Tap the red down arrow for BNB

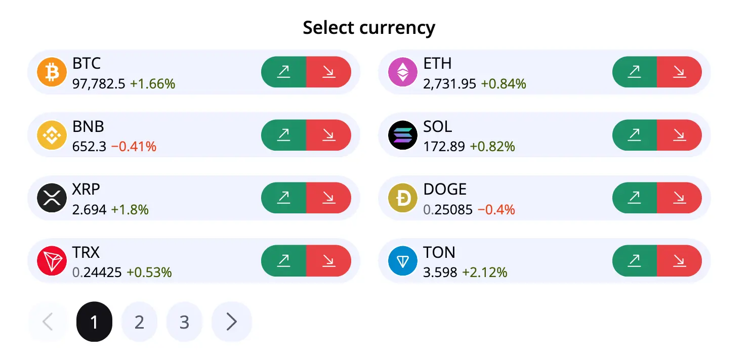328,135
